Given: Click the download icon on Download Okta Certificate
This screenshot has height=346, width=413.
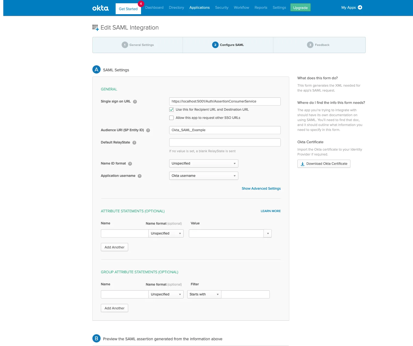Looking at the screenshot, I should point(302,164).
